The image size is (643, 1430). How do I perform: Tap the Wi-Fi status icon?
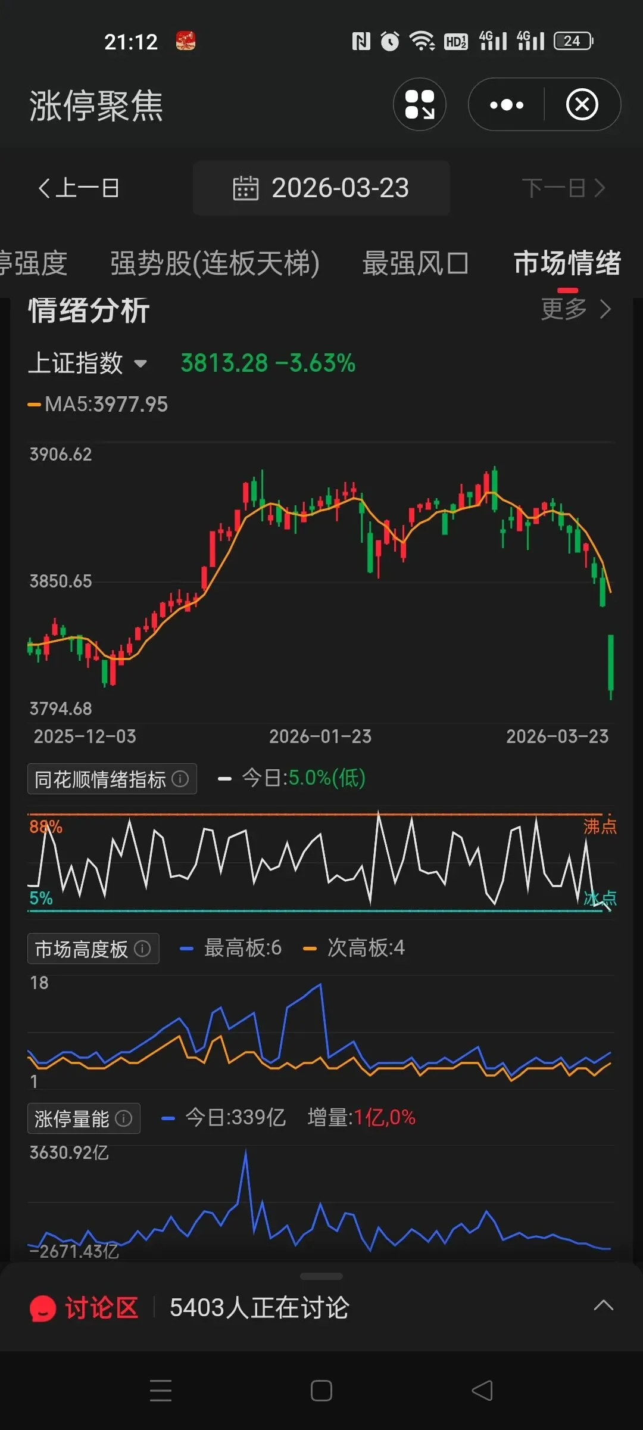[x=422, y=41]
